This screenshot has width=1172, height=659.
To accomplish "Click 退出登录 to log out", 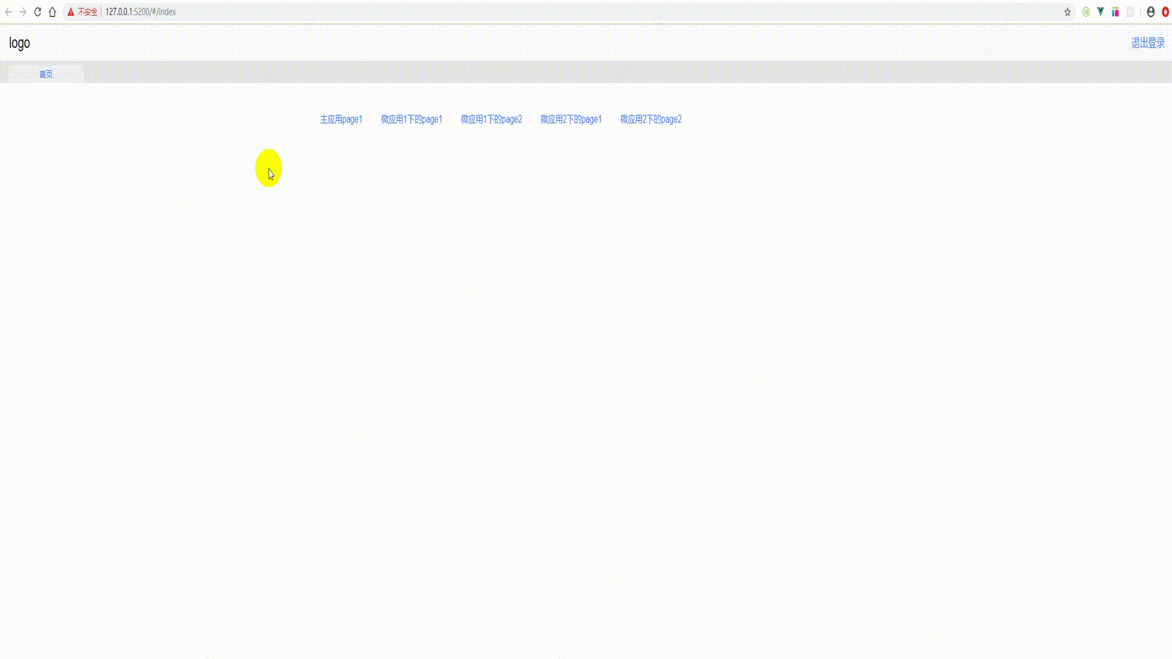I will click(x=1148, y=43).
